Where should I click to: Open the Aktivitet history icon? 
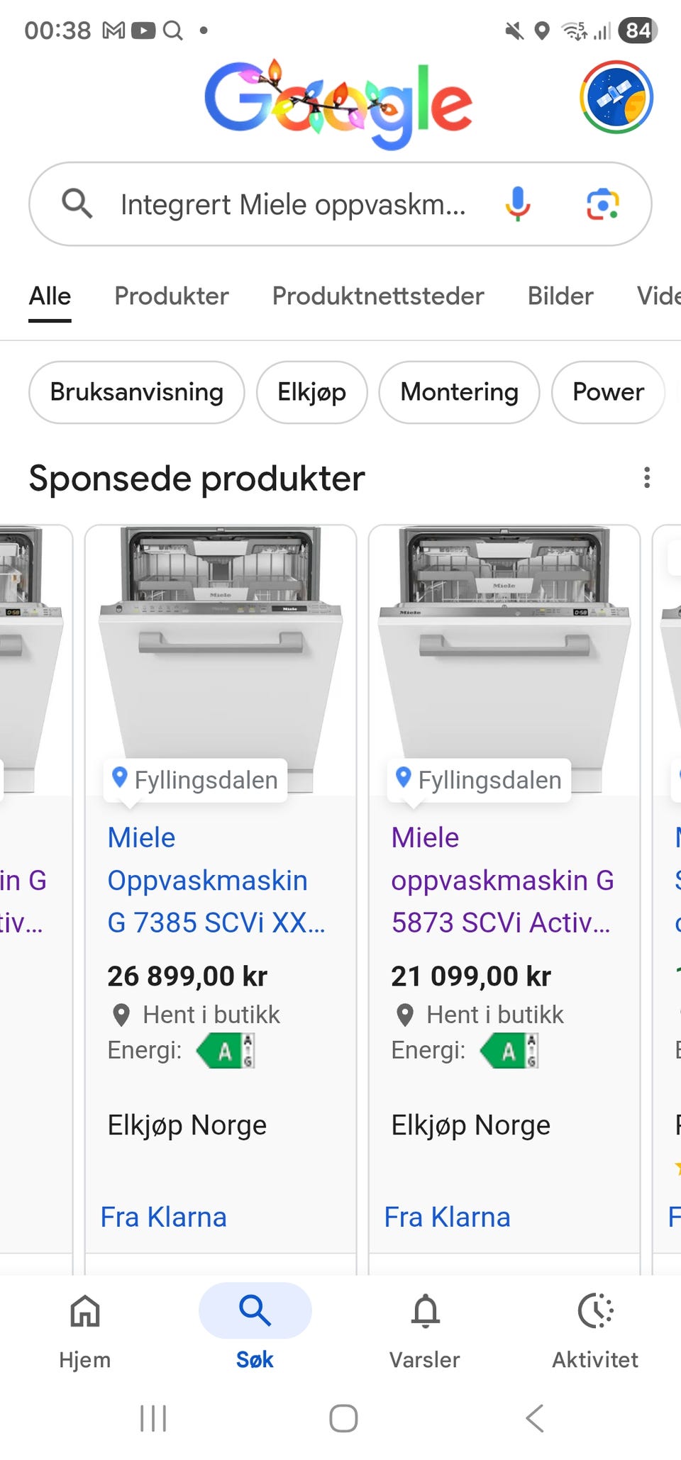pos(595,1327)
